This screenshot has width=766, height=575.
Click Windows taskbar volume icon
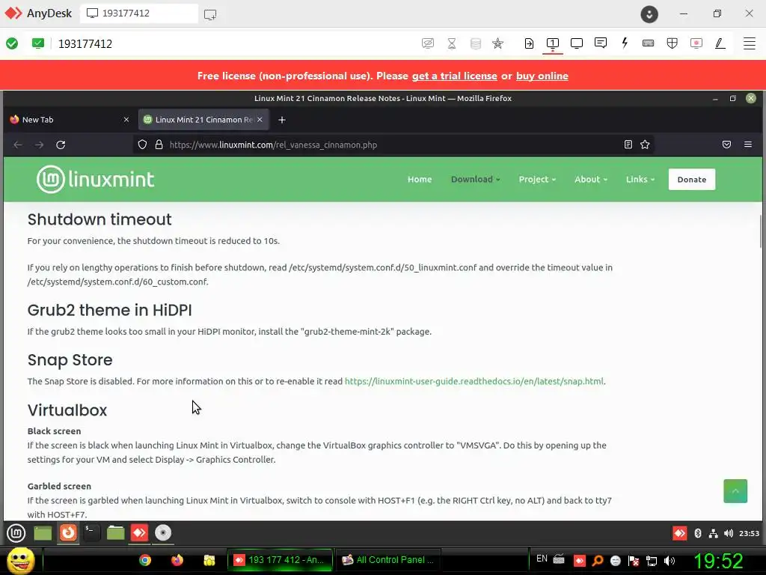[670, 560]
